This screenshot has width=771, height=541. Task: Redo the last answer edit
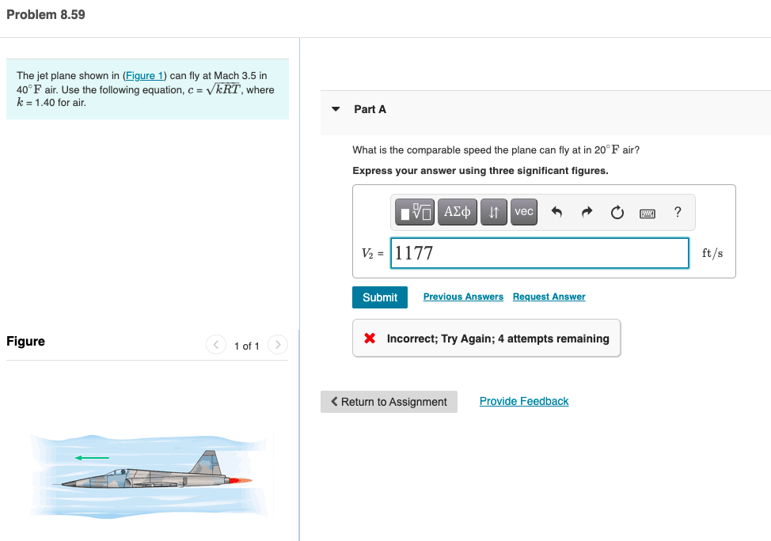point(587,211)
